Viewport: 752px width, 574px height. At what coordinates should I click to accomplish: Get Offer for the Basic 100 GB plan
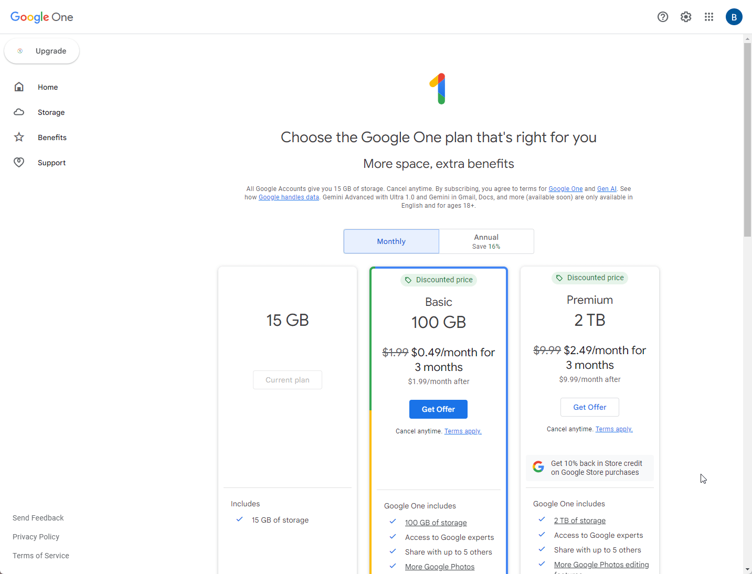(x=438, y=409)
